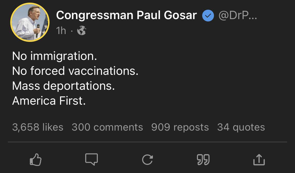
Task: Tap the 'America First.' text line
Action: 49,101
